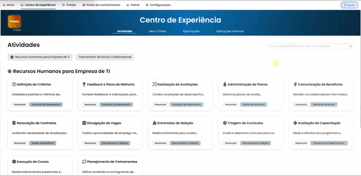Open the Execução de Cursos card title

click(x=33, y=162)
